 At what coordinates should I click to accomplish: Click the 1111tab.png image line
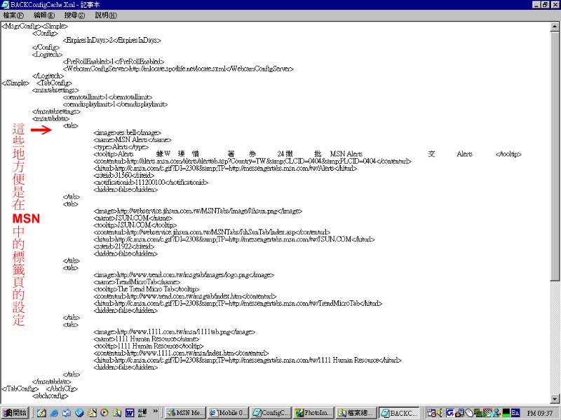(x=175, y=332)
